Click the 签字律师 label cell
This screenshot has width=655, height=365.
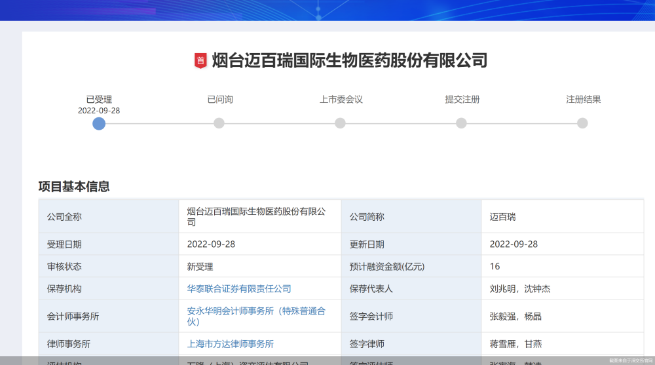[411, 343]
